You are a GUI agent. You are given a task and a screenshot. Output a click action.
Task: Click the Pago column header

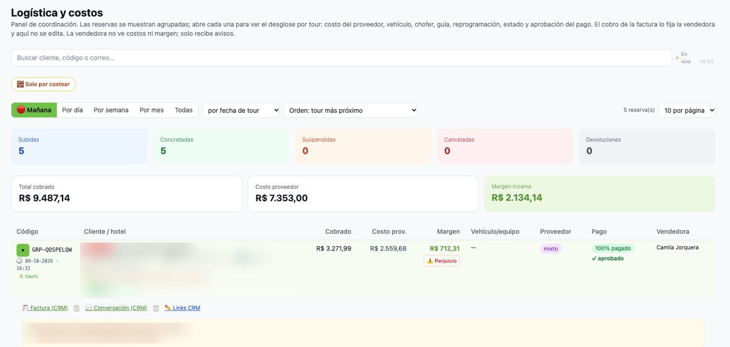pyautogui.click(x=599, y=232)
